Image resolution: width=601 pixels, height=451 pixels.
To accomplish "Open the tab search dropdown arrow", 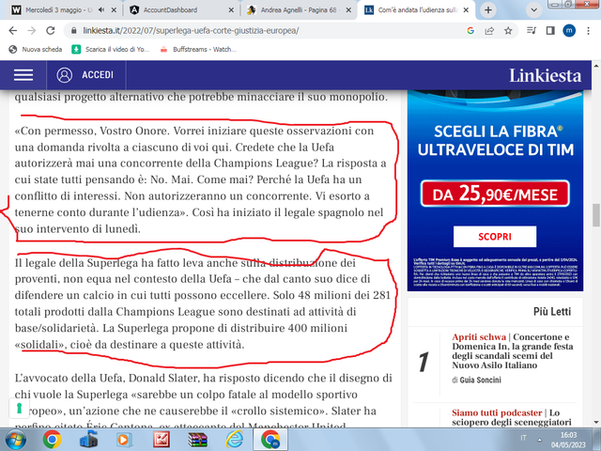I will (534, 10).
